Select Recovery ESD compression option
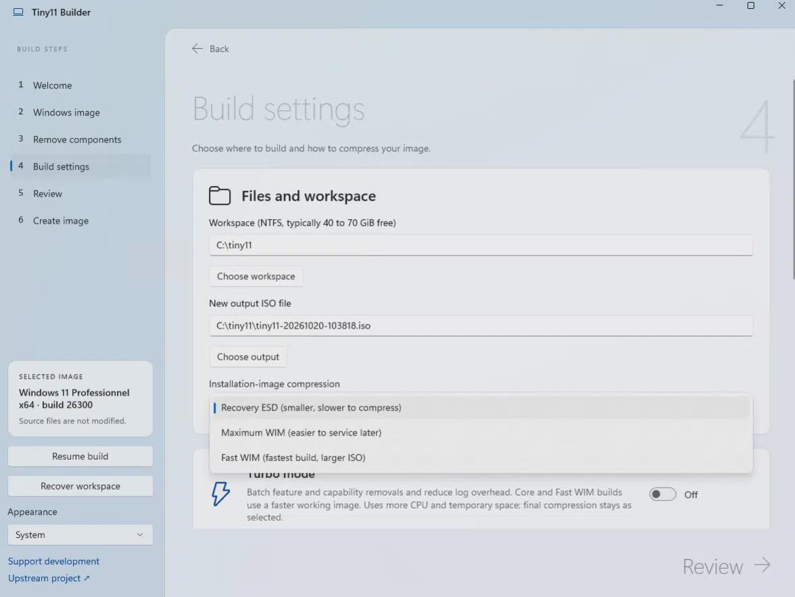Viewport: 795px width, 597px height. (x=481, y=408)
